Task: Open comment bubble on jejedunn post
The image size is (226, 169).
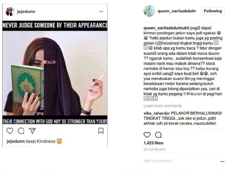Action: coord(21,131)
